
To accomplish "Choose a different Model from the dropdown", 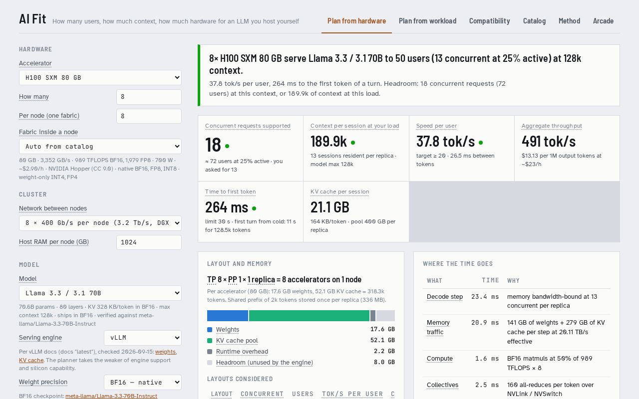I will [100, 293].
